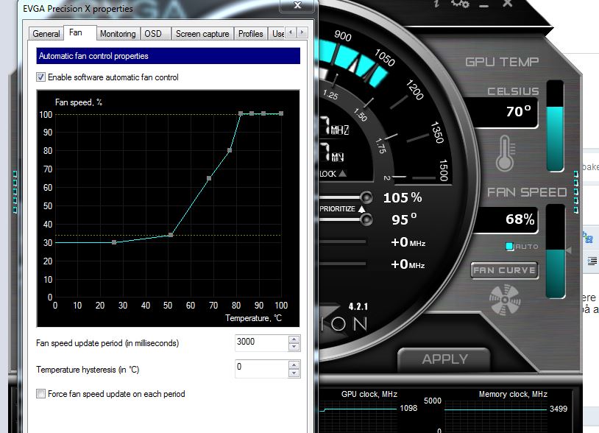This screenshot has height=433, width=599.
Task: Select the fan curve point near 50 degrees
Action: 171,235
